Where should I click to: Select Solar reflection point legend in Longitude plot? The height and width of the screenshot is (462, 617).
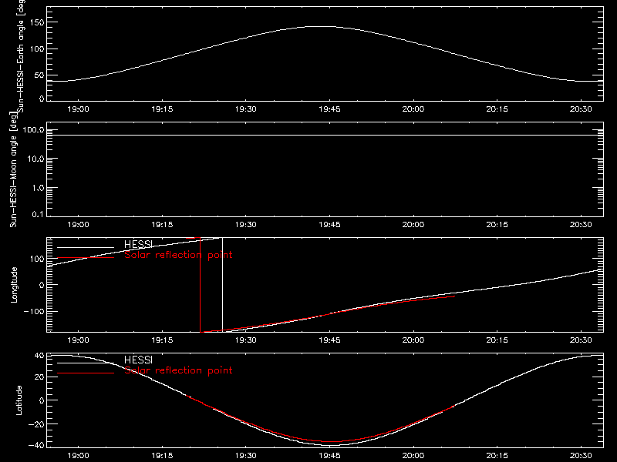pos(178,255)
